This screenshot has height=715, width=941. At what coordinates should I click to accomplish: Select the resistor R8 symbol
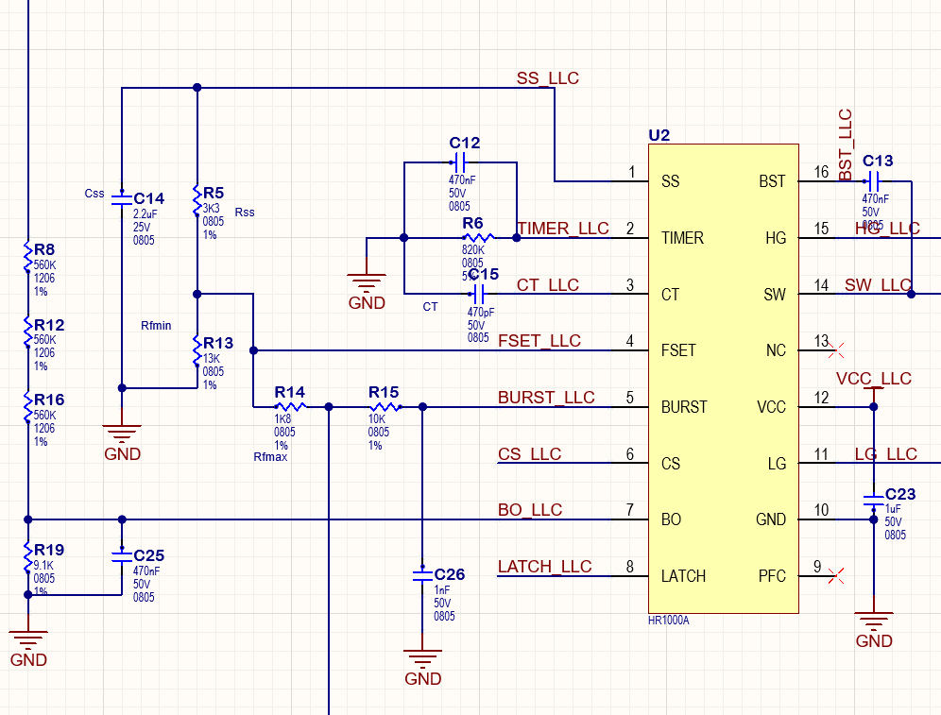[28, 258]
